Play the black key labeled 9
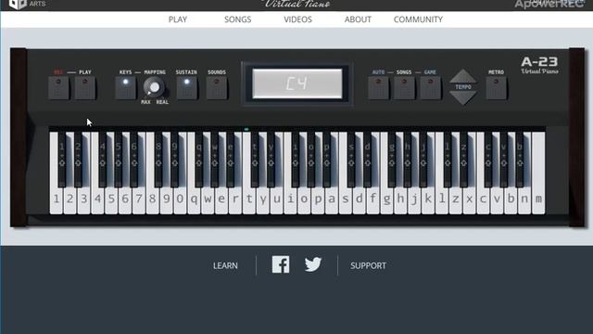The width and height of the screenshot is (593, 334). tap(174, 159)
